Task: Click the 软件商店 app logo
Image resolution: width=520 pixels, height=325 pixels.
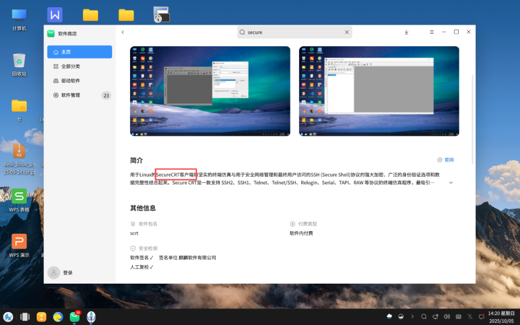Action: pyautogui.click(x=51, y=34)
